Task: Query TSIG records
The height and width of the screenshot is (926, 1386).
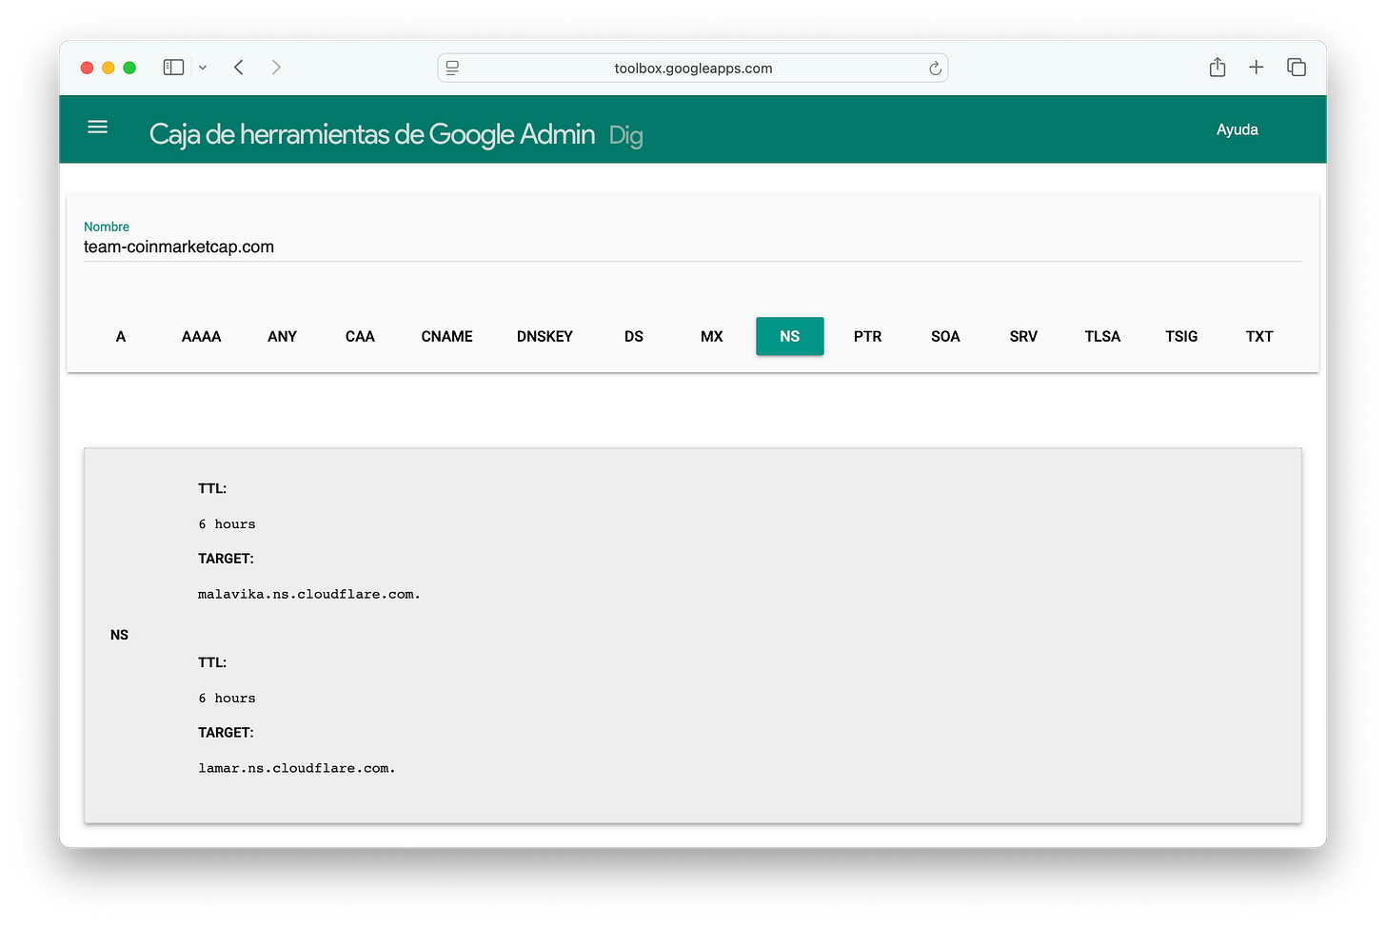Action: click(1181, 337)
